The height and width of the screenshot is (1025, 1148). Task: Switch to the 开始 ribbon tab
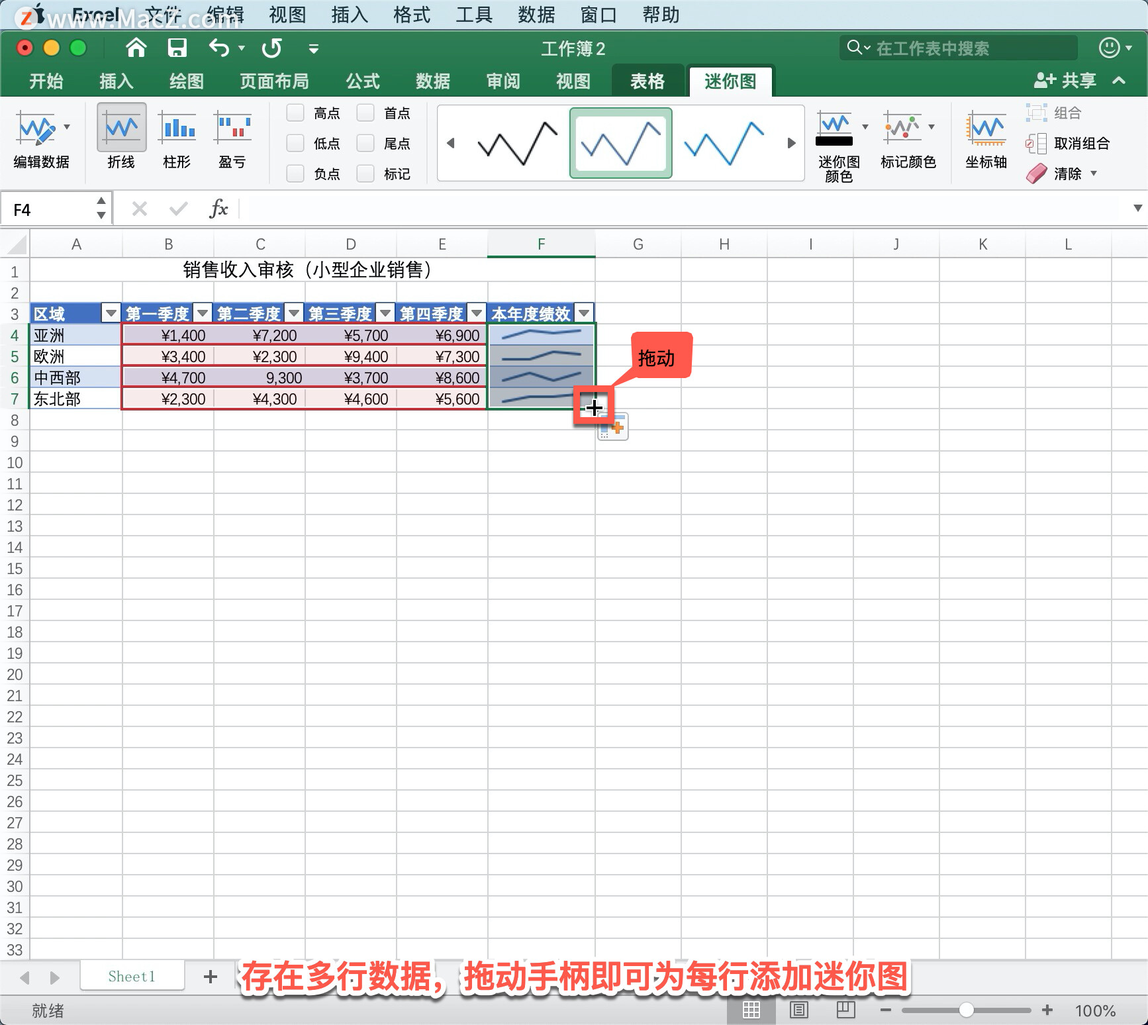[x=46, y=81]
